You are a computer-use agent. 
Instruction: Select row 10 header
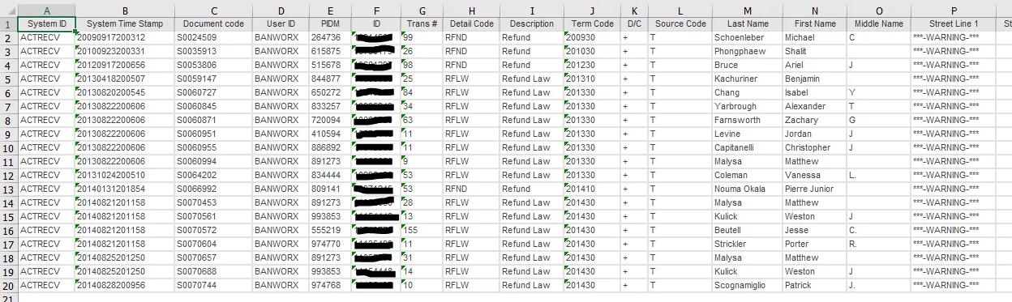[x=8, y=147]
